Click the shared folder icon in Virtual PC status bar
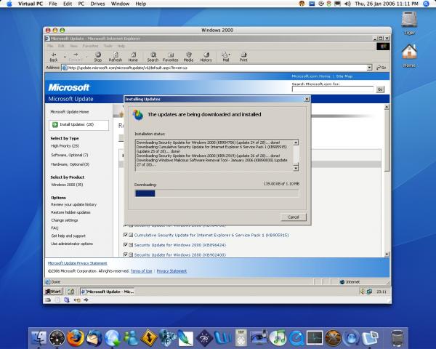The width and height of the screenshot is (436, 349). point(66,300)
